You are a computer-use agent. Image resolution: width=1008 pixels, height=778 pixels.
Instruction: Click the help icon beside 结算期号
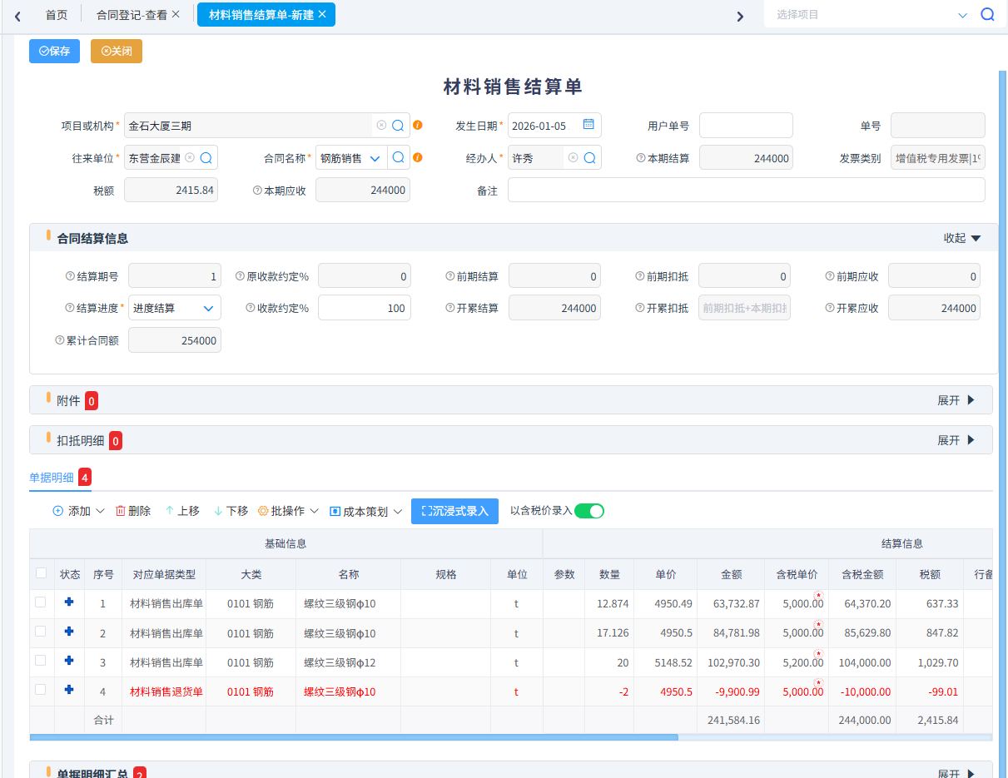[70, 276]
